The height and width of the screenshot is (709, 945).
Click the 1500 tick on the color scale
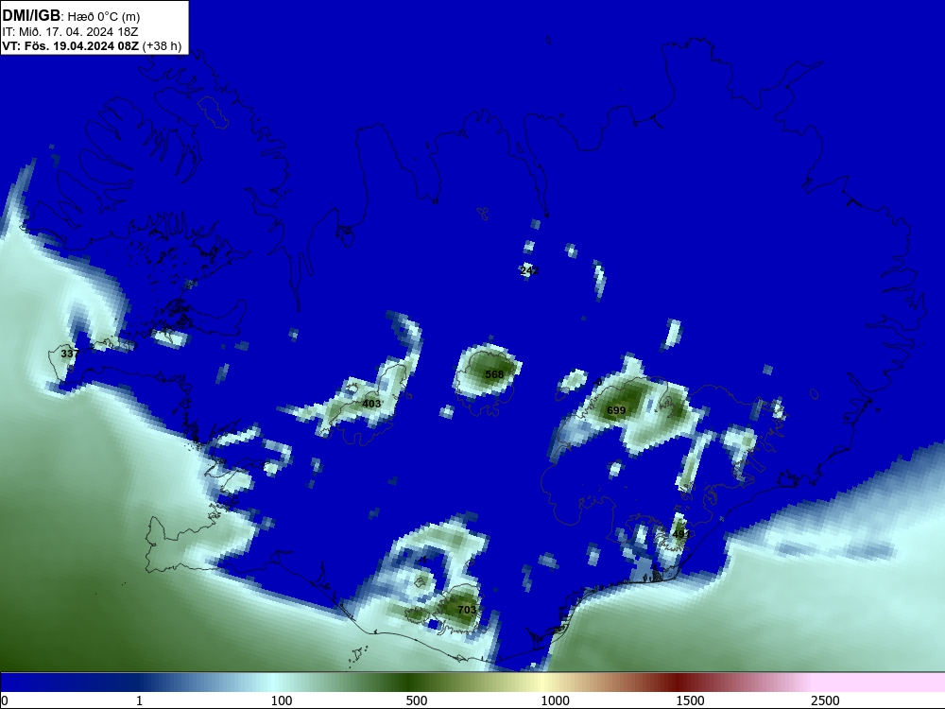[x=690, y=700]
